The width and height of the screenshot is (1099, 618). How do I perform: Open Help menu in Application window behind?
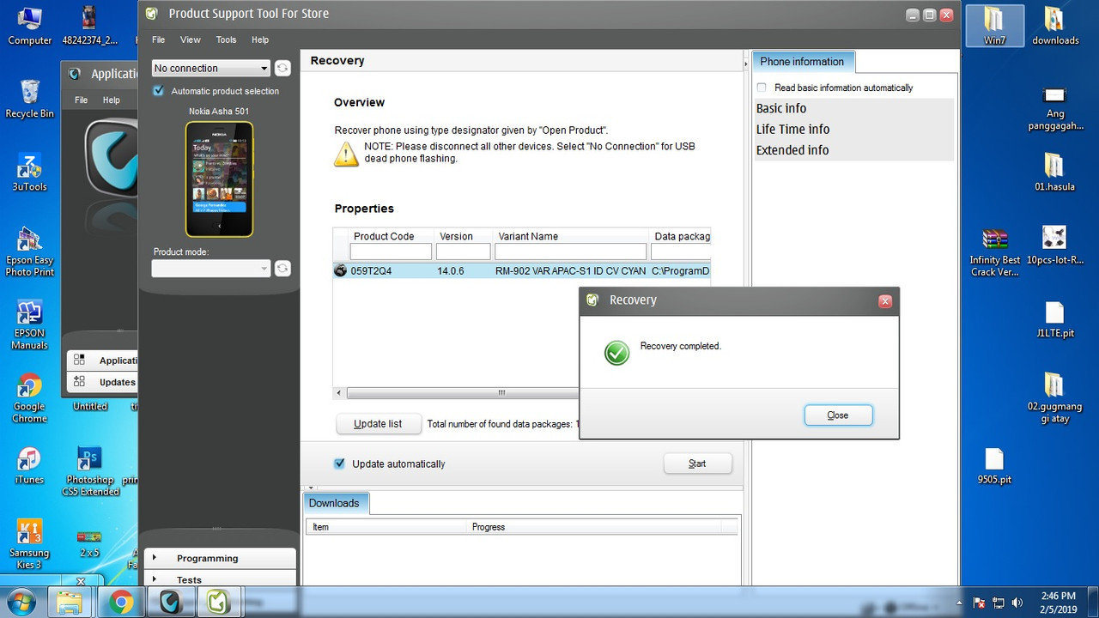[x=112, y=100]
